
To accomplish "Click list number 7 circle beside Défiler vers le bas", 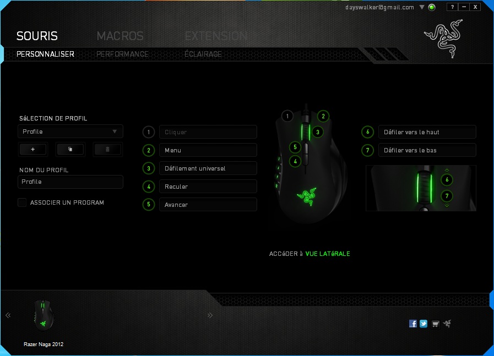I will [x=368, y=150].
